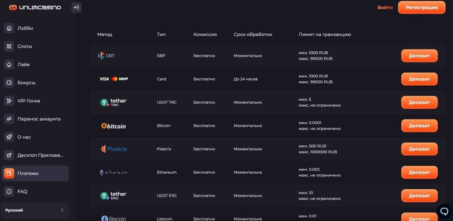Screen dimensions: 453x221
Task: Click the Lobby home icon in sidebar
Action: click(9, 28)
